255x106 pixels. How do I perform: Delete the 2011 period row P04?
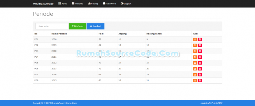tap(200, 57)
